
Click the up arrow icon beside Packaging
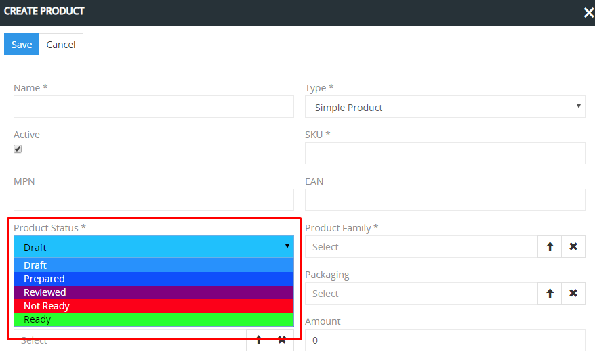[x=550, y=294]
